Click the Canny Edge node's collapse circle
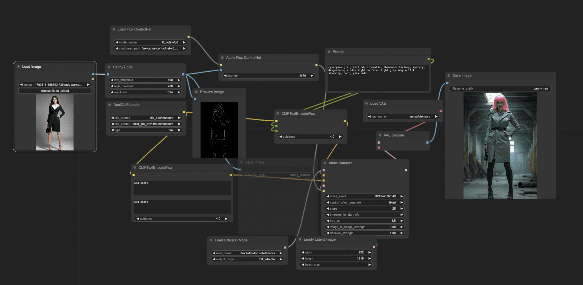The width and height of the screenshot is (583, 285). tap(110, 67)
